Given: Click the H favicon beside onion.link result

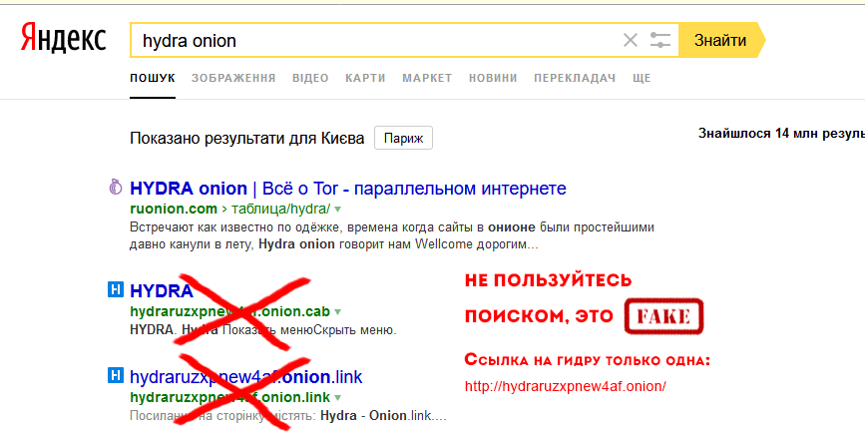Looking at the screenshot, I should 115,376.
